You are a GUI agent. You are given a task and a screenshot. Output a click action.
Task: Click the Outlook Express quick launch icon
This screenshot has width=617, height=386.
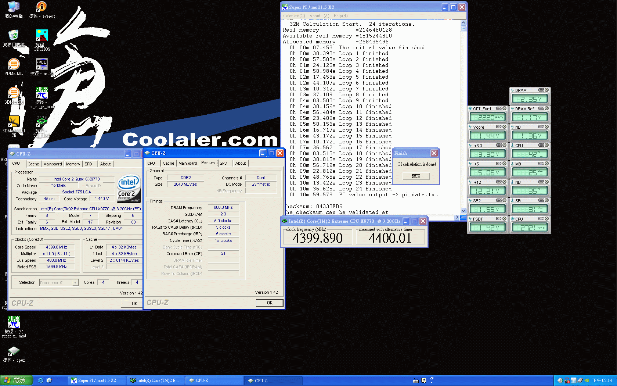(x=49, y=380)
